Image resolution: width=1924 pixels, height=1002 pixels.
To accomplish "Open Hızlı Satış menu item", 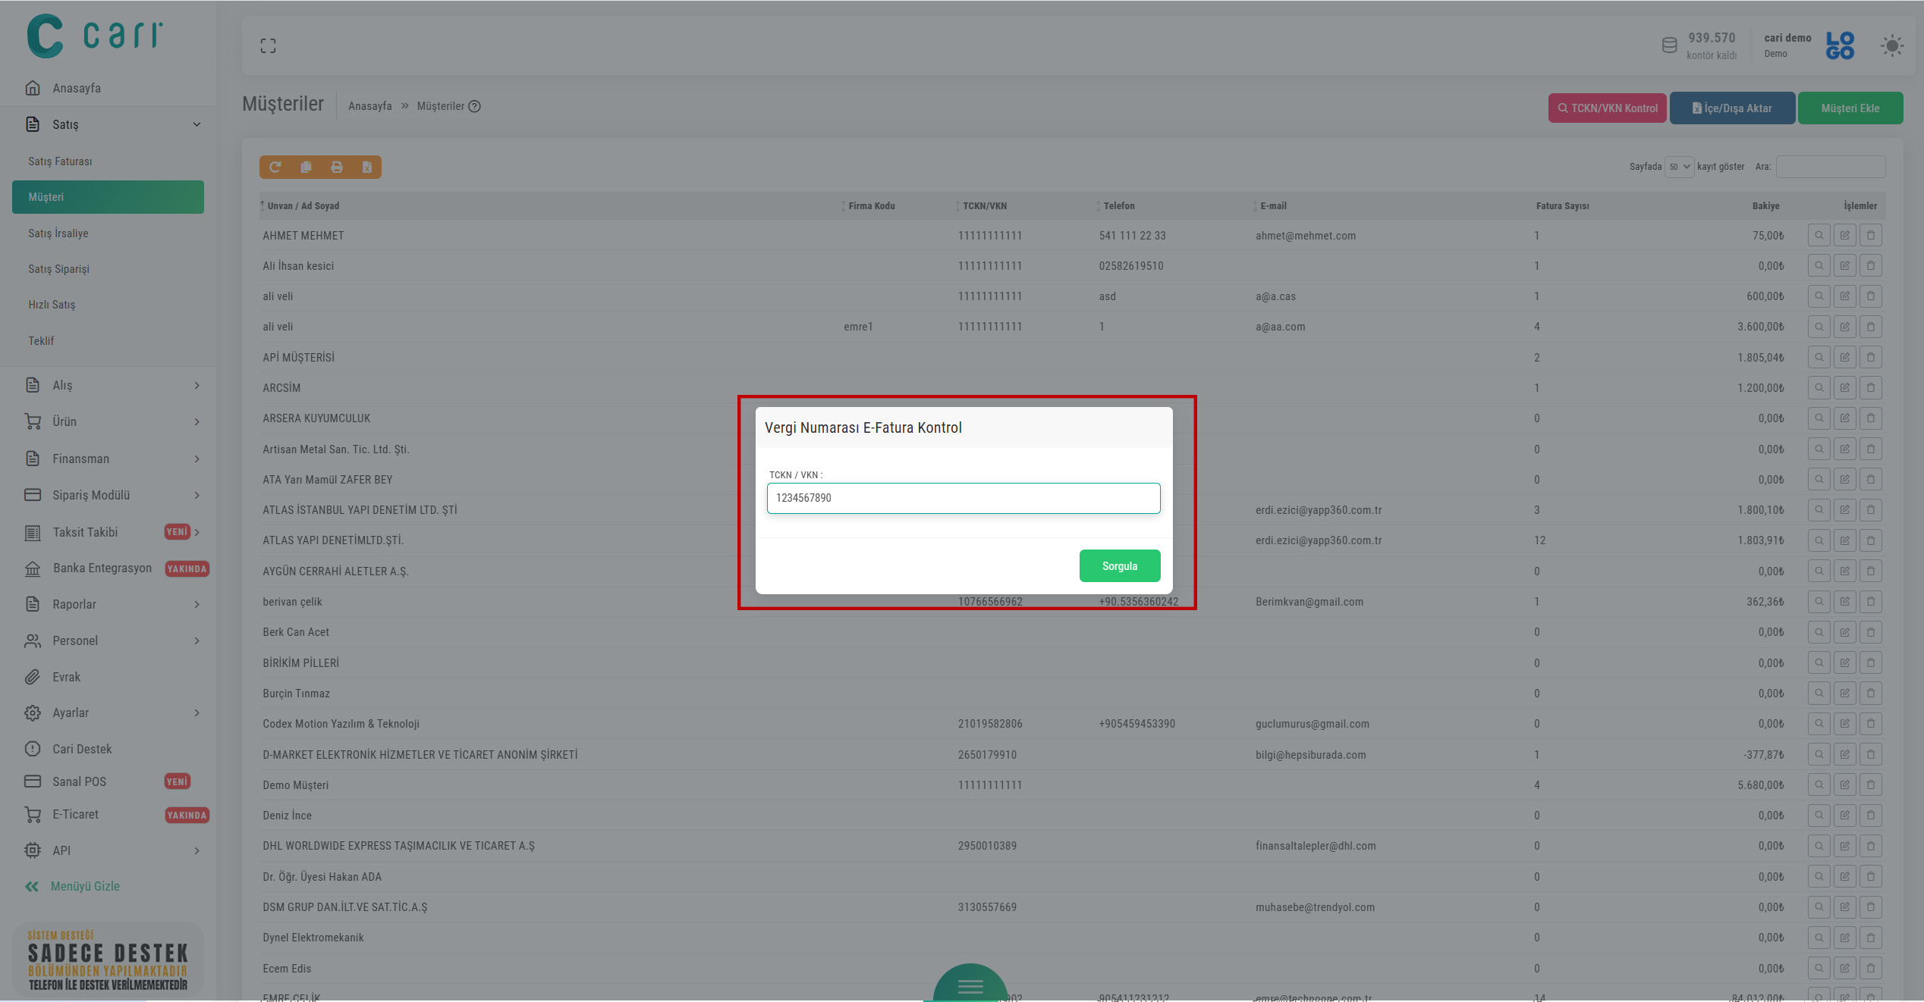I will [52, 305].
